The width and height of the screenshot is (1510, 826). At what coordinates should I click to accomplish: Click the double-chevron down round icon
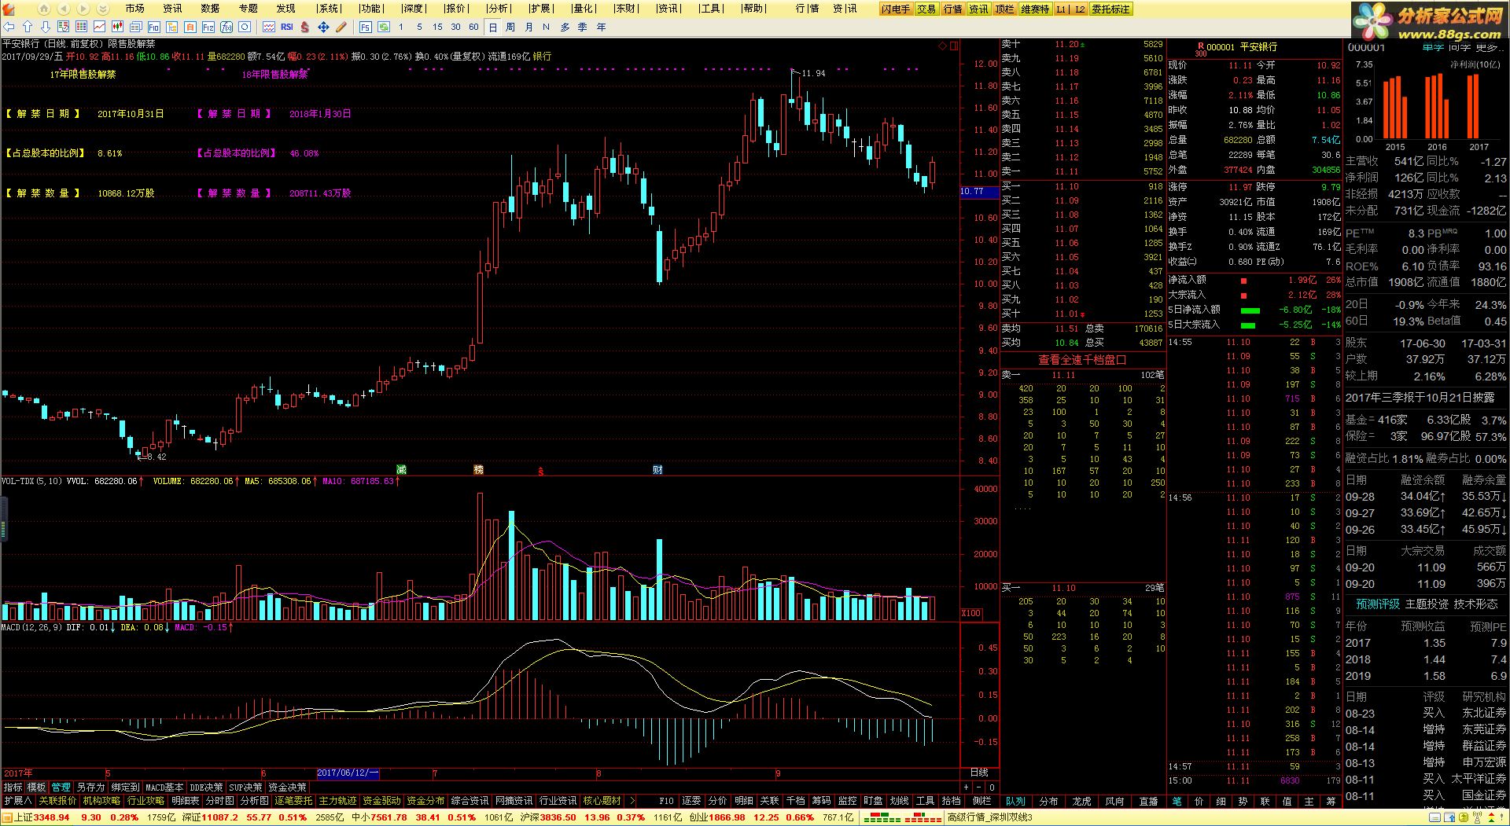tap(103, 9)
